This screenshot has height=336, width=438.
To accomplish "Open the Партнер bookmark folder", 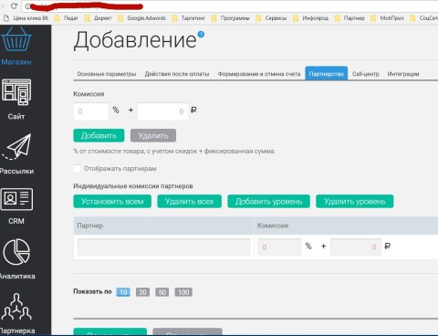I will (349, 18).
